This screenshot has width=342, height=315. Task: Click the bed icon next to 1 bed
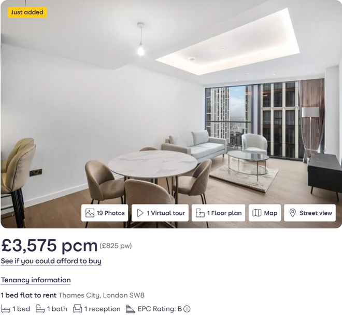coord(6,309)
